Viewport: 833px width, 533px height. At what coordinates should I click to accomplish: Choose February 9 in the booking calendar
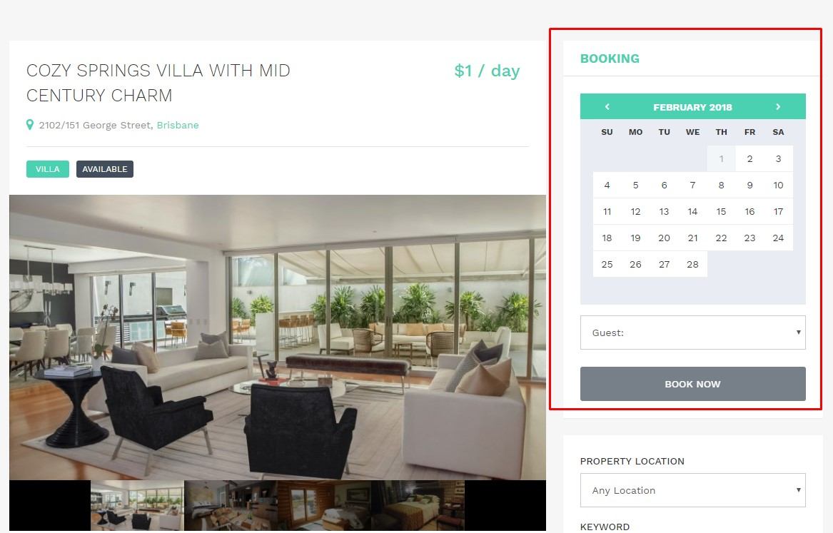click(x=749, y=185)
